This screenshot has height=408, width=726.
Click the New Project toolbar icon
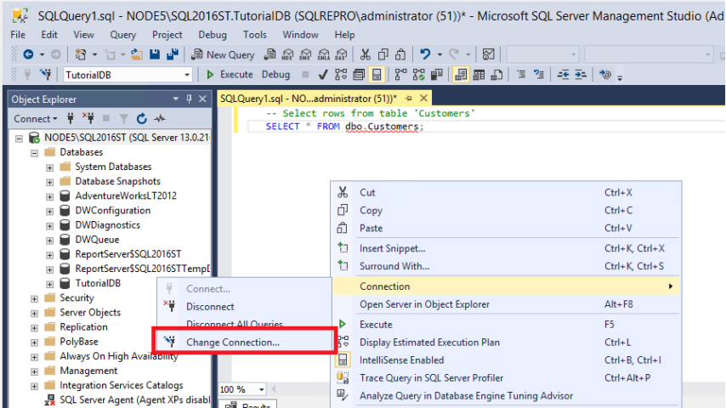coord(81,54)
